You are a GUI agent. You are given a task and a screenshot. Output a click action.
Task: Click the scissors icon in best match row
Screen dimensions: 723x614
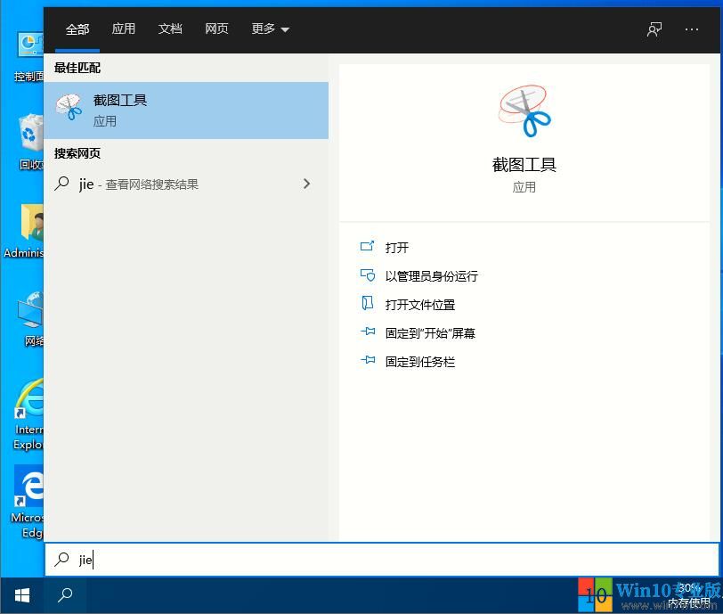coord(69,107)
